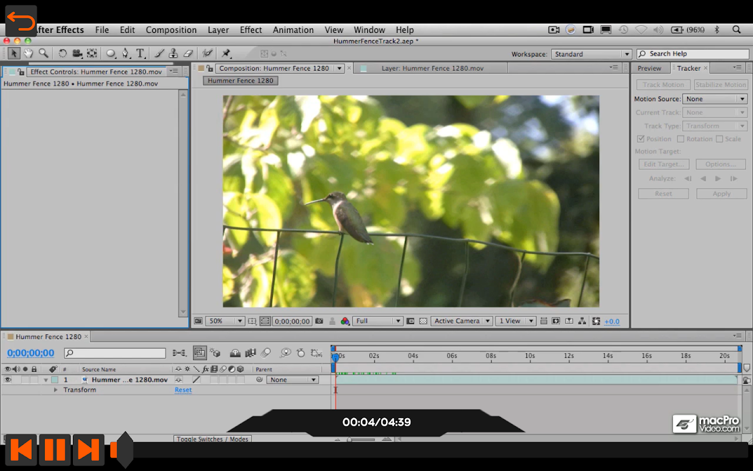
Task: Open the Parent None dropdown
Action: pyautogui.click(x=292, y=380)
